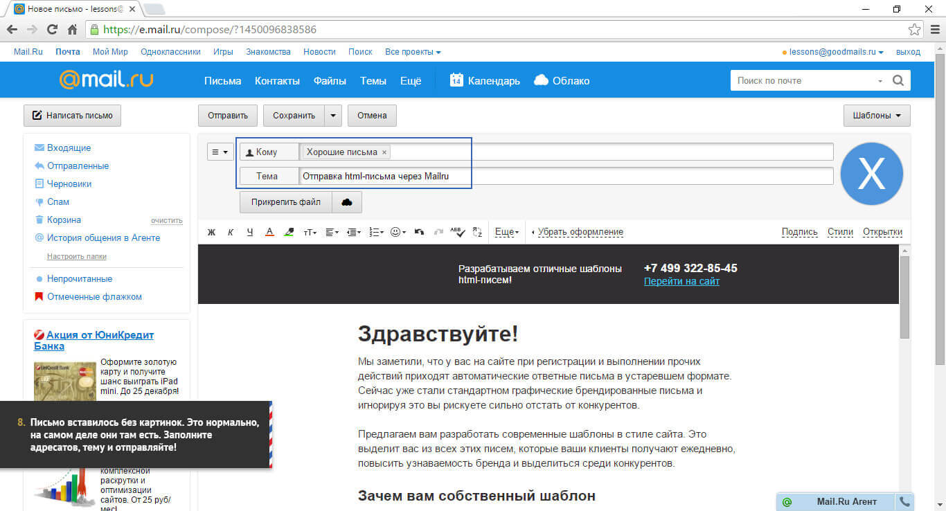Open the emoji smiley picker
The width and height of the screenshot is (946, 511).
[398, 233]
